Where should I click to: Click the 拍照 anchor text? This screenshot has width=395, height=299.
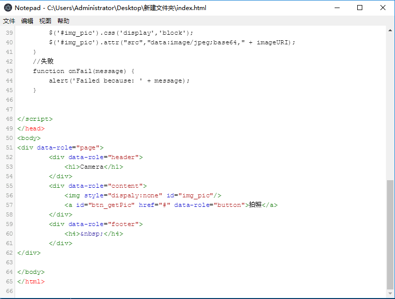pyautogui.click(x=255, y=205)
